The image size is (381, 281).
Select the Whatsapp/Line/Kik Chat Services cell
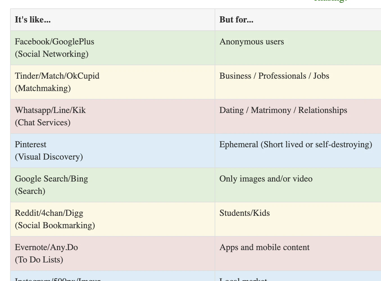[x=113, y=116]
